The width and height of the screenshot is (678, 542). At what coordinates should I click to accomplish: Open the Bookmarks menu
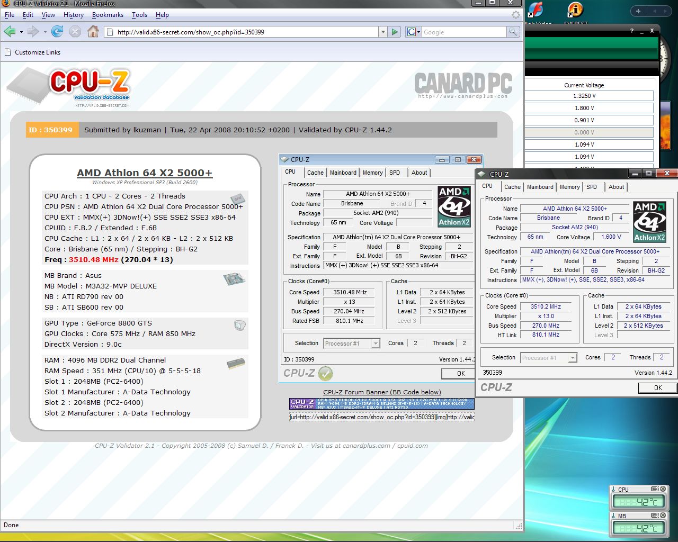pos(108,15)
